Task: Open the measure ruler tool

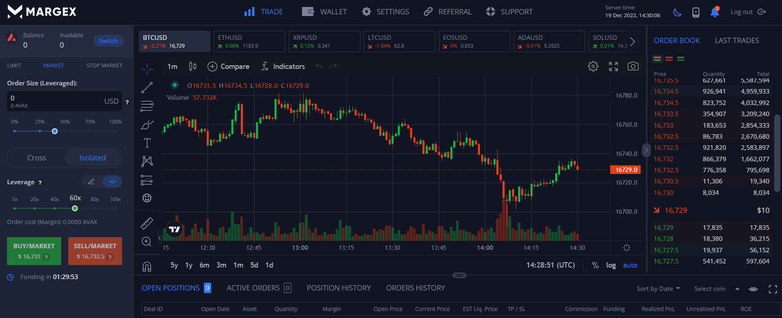Action: 147,223
